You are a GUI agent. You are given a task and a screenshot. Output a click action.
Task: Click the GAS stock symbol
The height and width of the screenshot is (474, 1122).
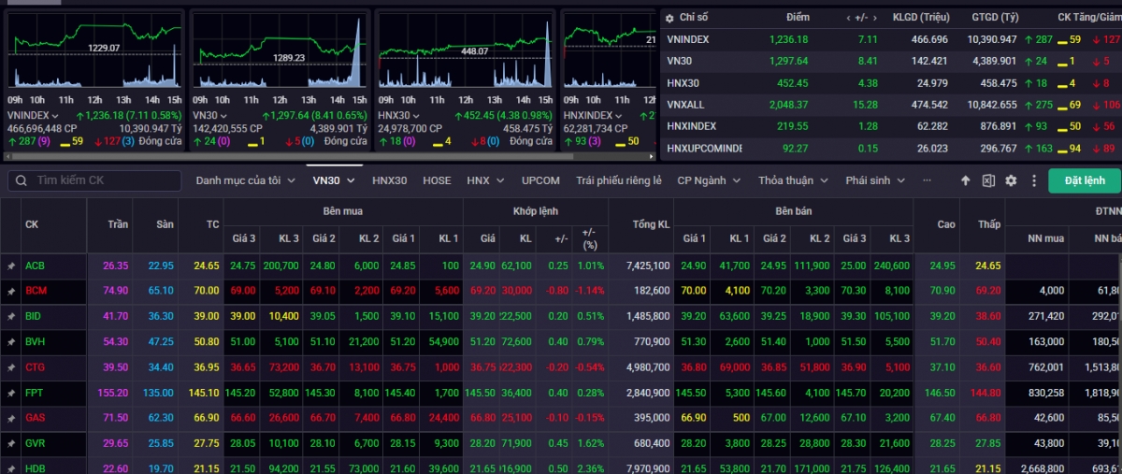tap(35, 418)
